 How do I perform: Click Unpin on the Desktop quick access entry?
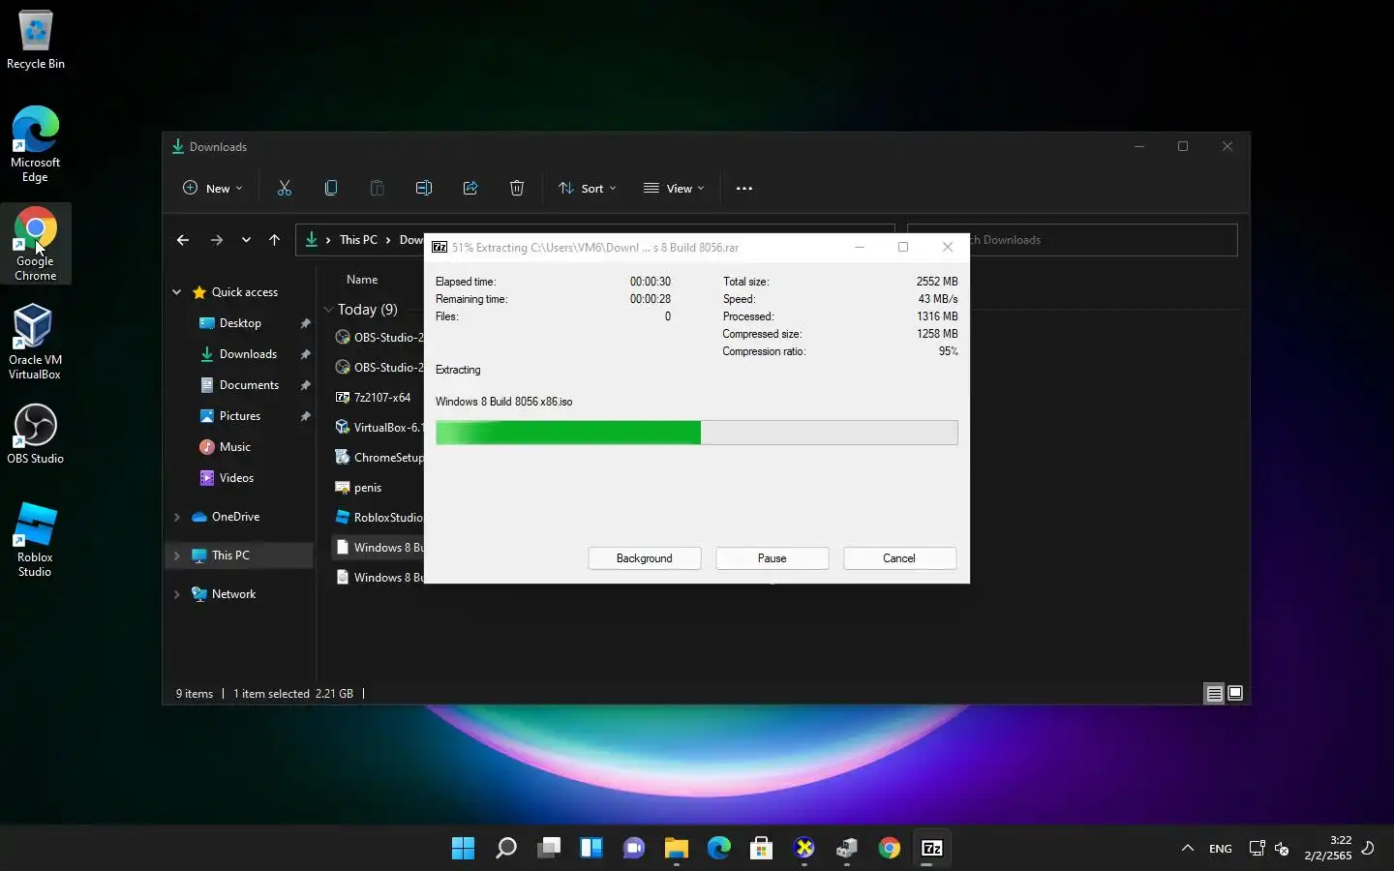tap(305, 323)
